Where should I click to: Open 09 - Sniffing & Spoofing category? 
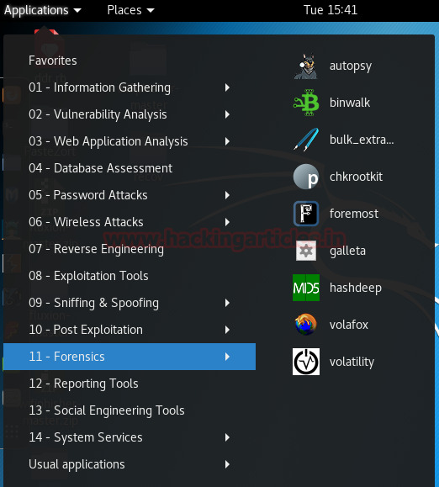[130, 303]
